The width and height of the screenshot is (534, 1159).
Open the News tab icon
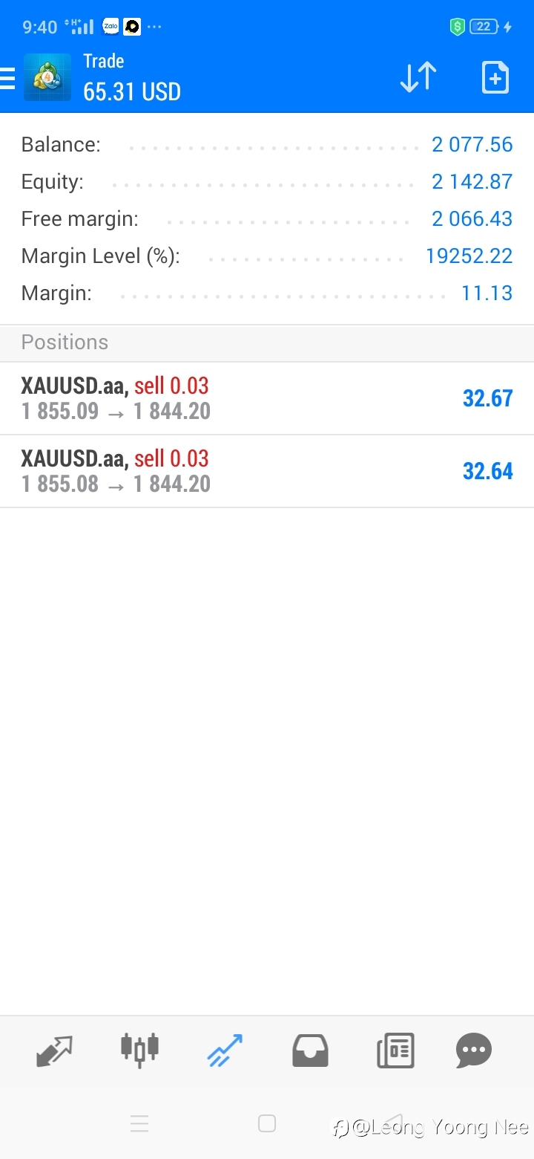click(395, 1051)
